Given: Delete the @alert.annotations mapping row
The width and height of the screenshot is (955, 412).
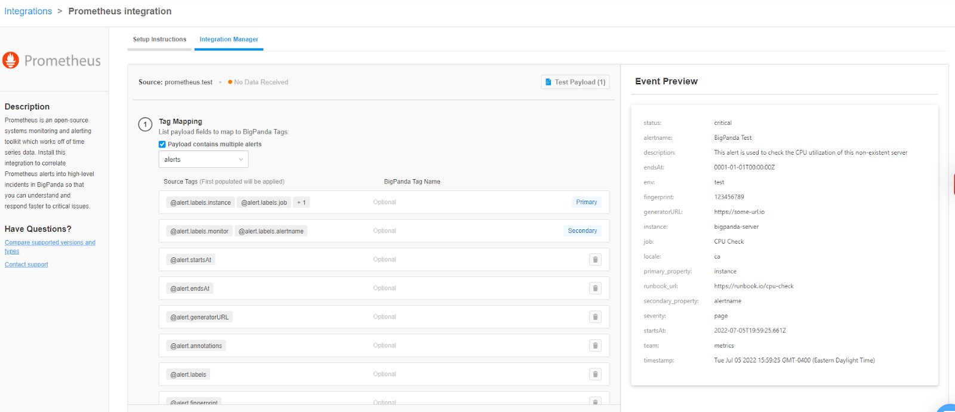Looking at the screenshot, I should click(x=595, y=346).
